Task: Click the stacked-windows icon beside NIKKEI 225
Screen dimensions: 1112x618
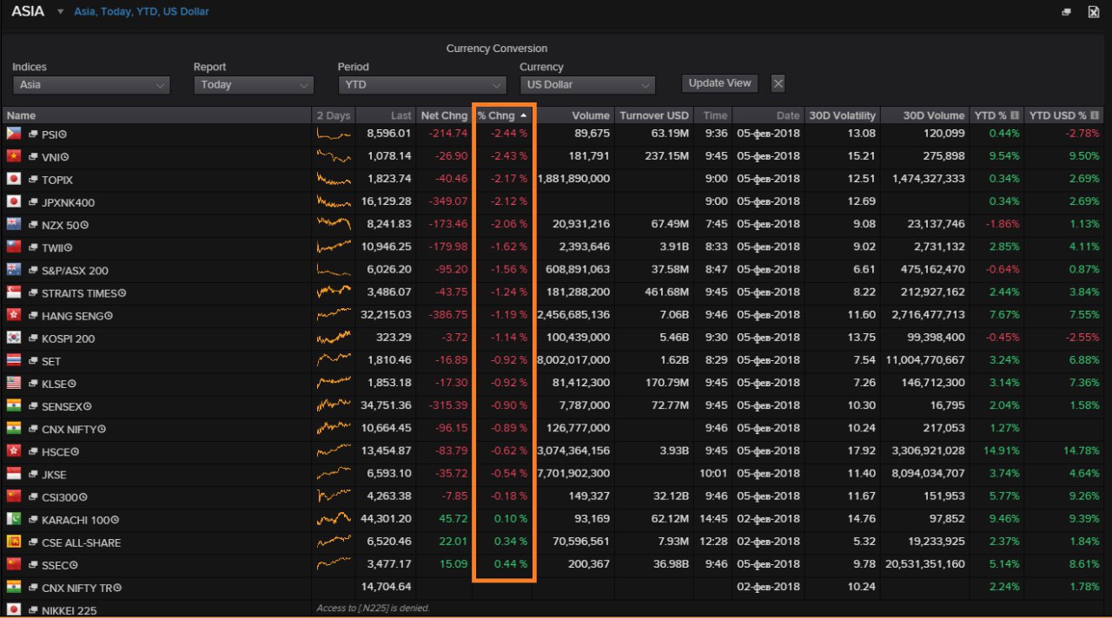Action: 33,610
